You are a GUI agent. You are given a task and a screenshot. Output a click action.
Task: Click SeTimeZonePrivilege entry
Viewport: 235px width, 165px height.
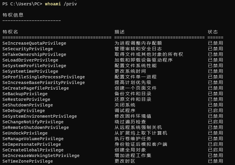pos(28,161)
